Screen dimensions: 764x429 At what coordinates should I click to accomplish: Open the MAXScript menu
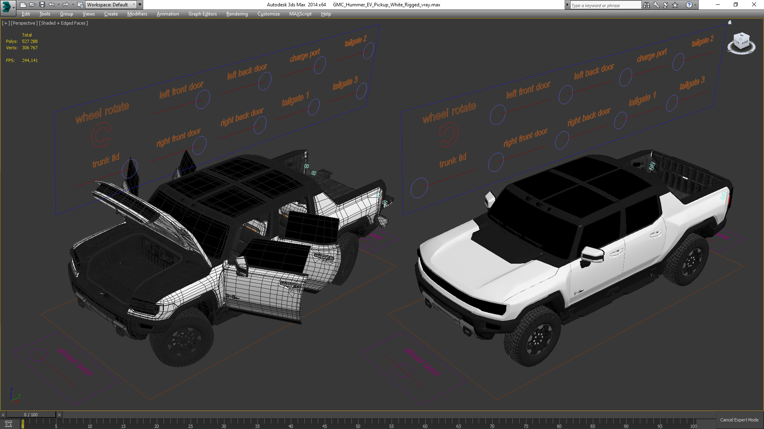[x=300, y=14]
